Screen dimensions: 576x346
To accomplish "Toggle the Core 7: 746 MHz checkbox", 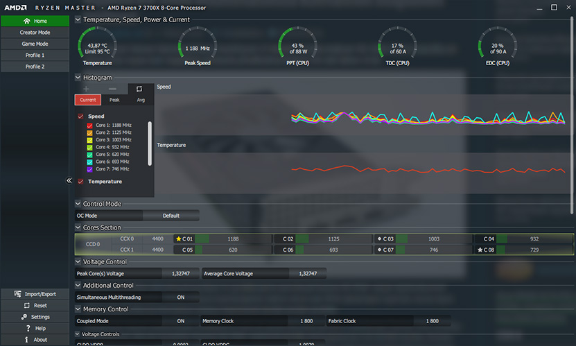I will (89, 169).
